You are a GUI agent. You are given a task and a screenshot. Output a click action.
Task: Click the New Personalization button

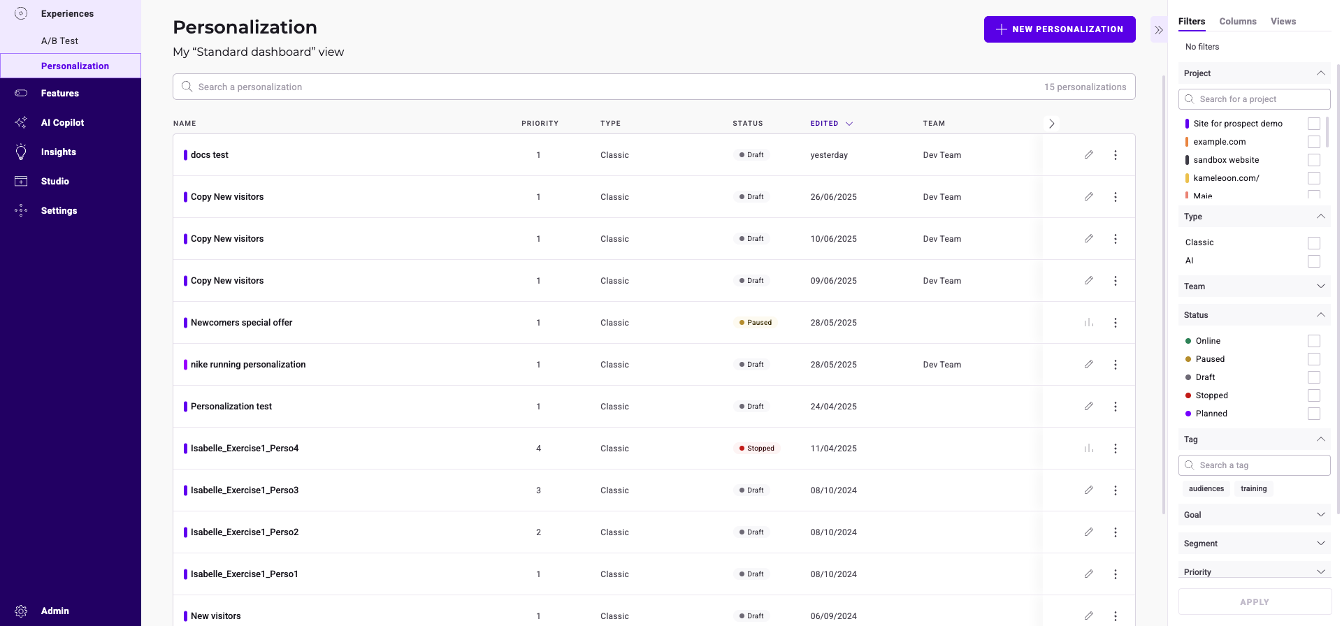tap(1059, 29)
